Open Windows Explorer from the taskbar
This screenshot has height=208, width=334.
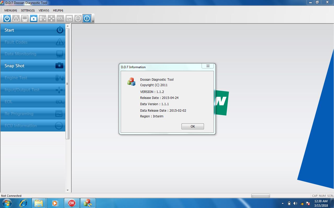39,203
